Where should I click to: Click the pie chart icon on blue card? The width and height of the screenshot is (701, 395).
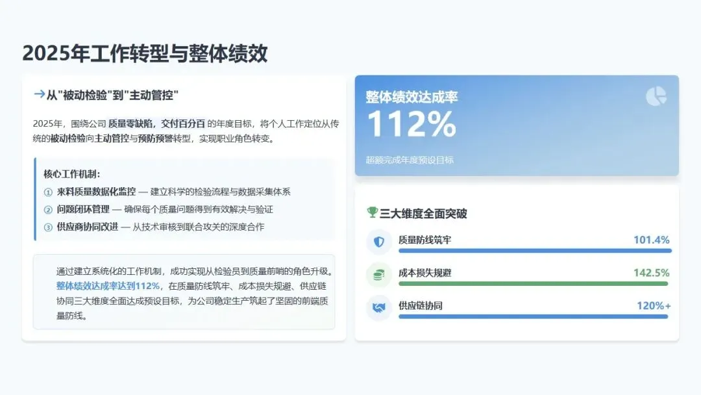pos(656,96)
